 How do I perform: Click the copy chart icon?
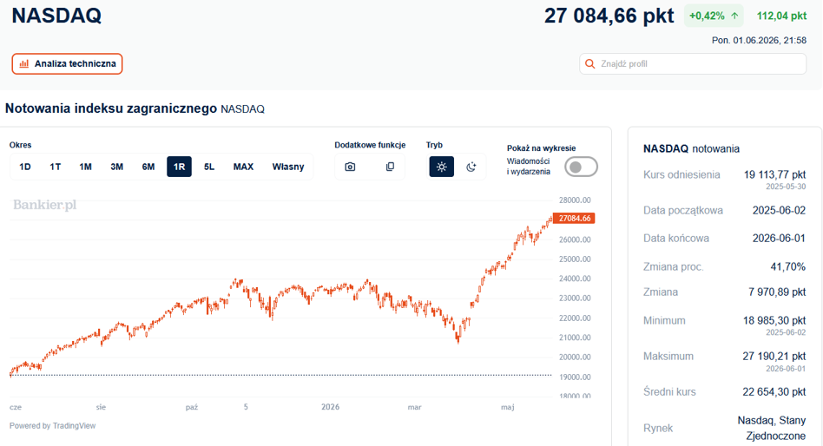point(390,167)
